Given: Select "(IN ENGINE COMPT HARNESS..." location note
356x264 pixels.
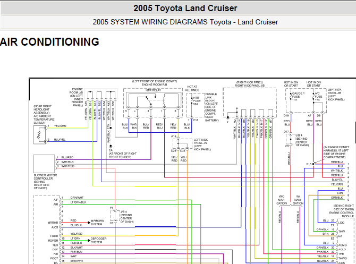Looking at the screenshot, I should click(336, 152).
